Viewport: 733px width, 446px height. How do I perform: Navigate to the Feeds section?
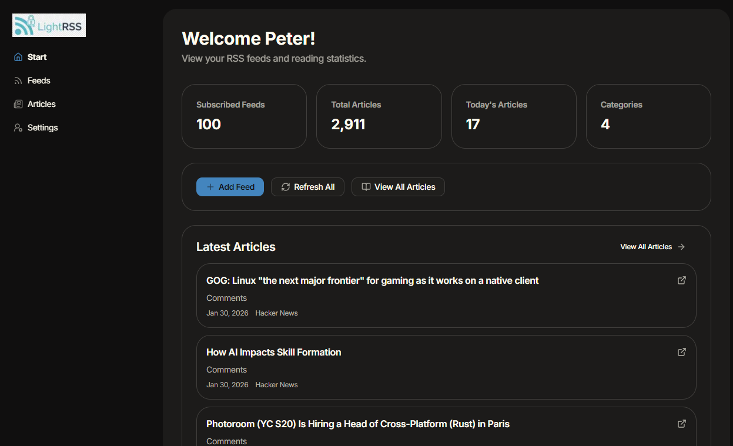click(x=38, y=81)
